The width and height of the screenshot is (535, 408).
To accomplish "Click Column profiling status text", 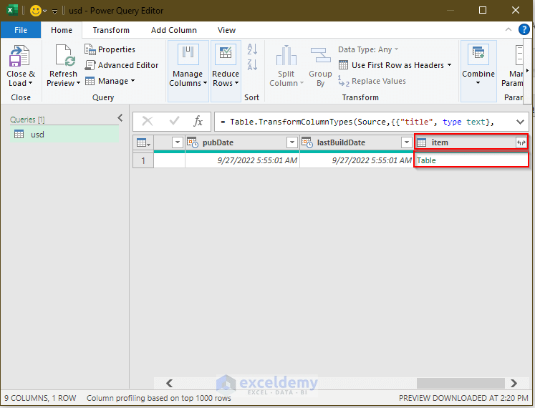I will coord(159,398).
